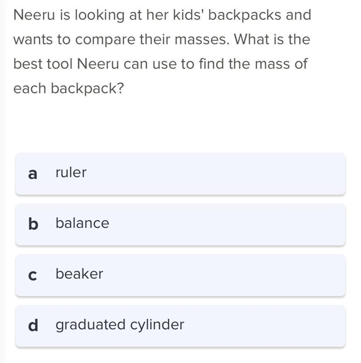Click the gray strip along left edge
This screenshot has height=363, width=361.
pyautogui.click(x=2, y=181)
